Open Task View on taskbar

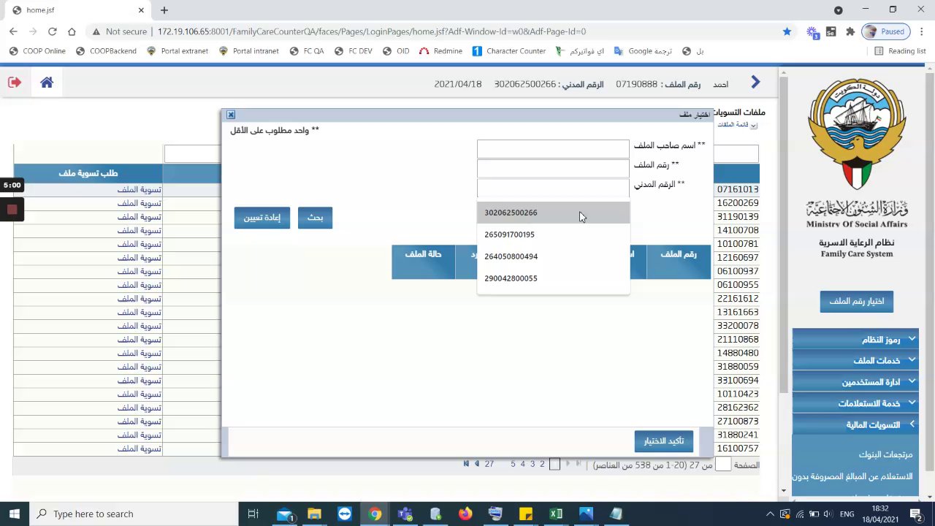253,514
